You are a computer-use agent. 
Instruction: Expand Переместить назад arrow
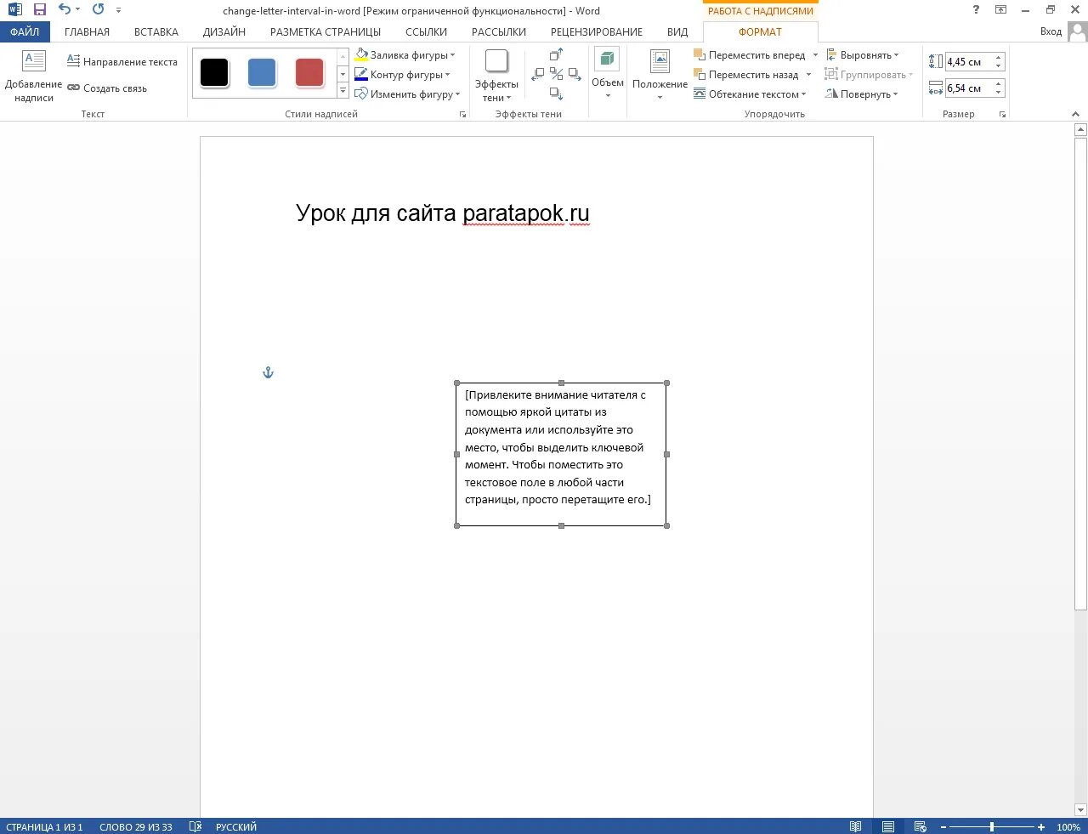(x=808, y=74)
